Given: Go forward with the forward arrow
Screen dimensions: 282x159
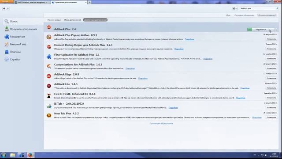Looking at the screenshot, I should tap(8, 8).
